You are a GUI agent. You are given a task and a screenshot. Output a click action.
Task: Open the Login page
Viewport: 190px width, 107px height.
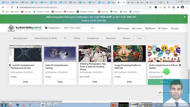175,29
